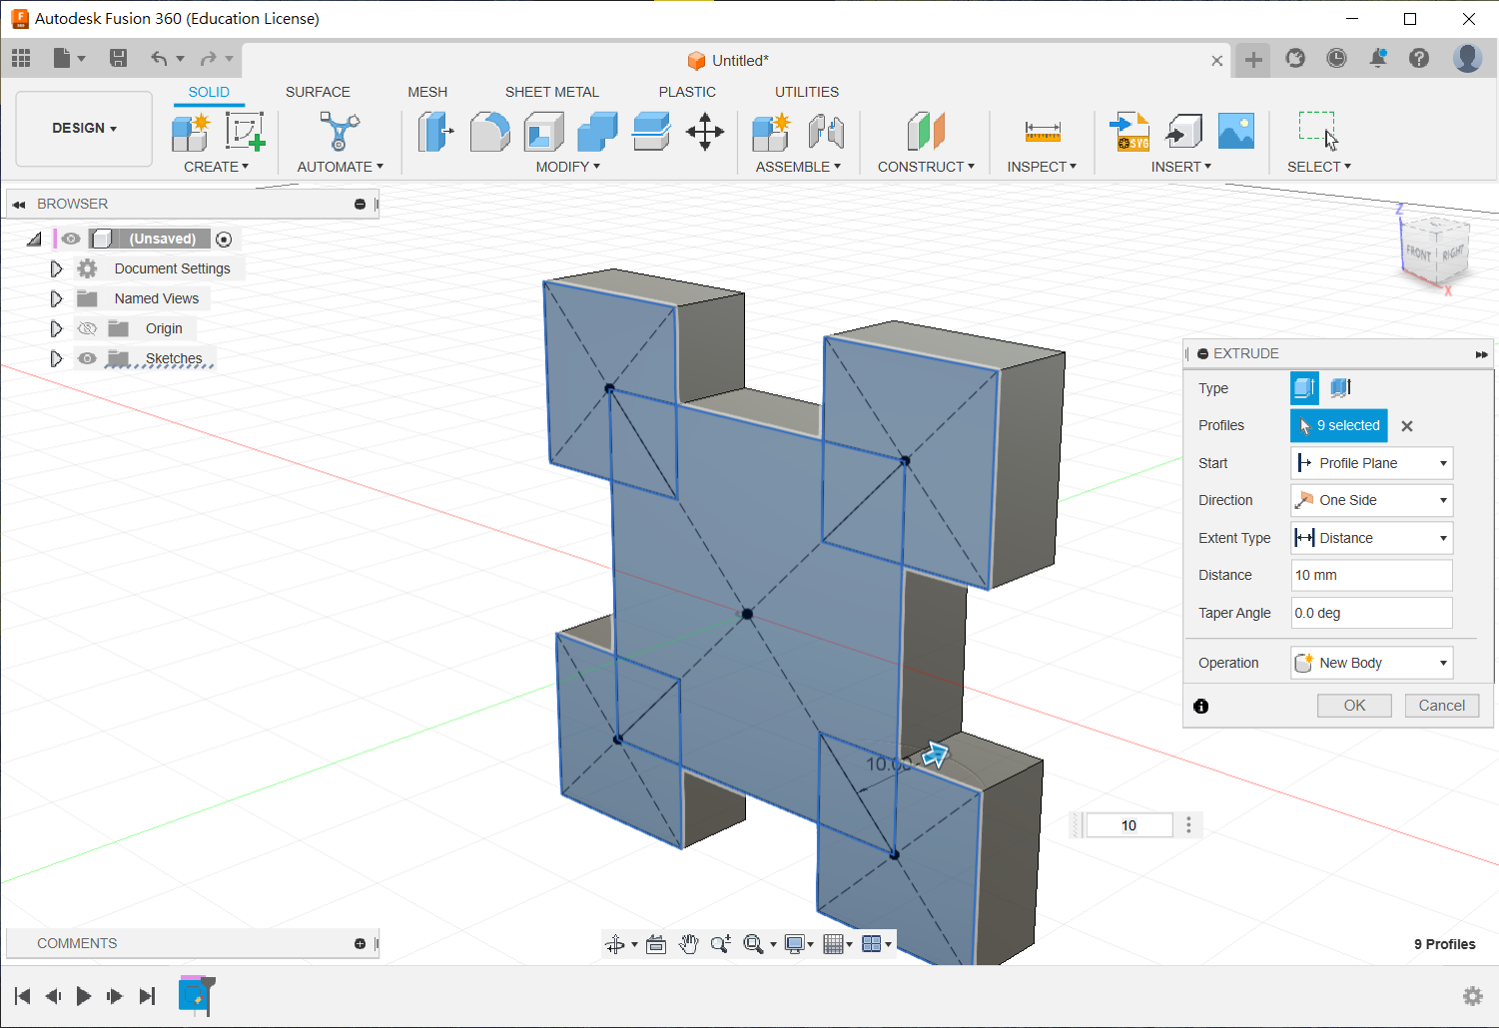Show the hidden Origin folder

tap(88, 328)
